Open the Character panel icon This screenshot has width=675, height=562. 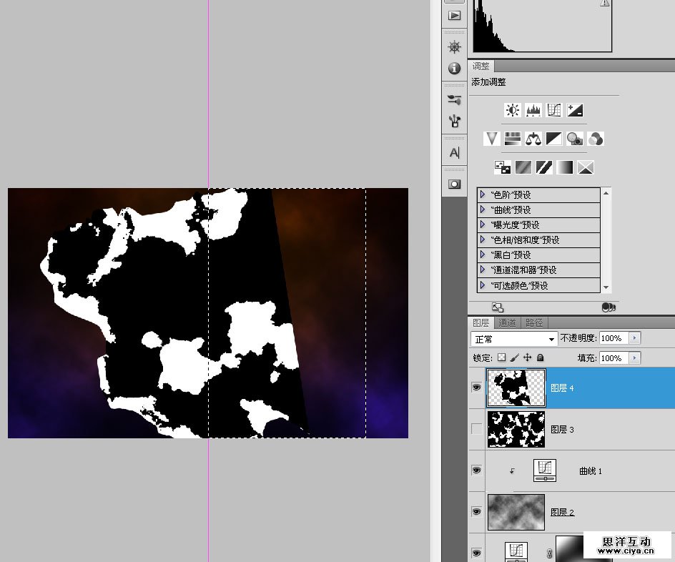[x=454, y=152]
